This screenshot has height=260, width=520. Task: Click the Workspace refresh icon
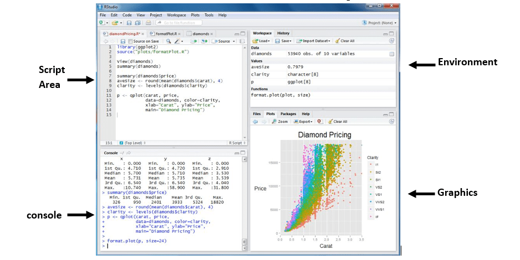(391, 41)
